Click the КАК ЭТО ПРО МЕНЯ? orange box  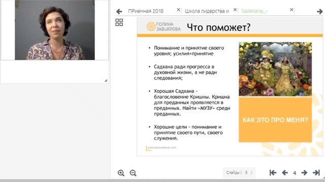(275, 120)
